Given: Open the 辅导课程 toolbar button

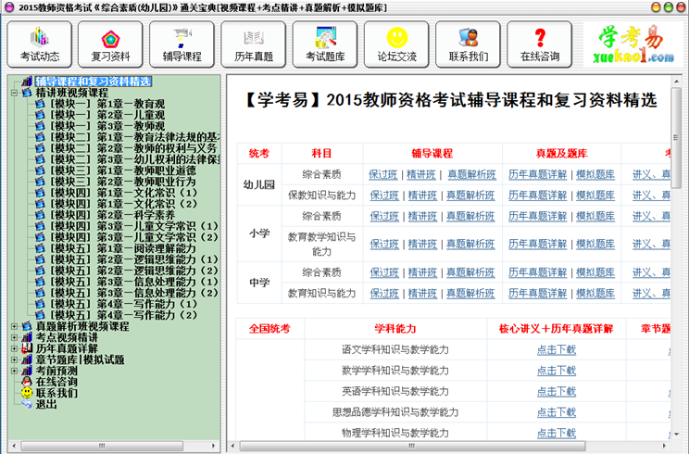Looking at the screenshot, I should click(182, 44).
